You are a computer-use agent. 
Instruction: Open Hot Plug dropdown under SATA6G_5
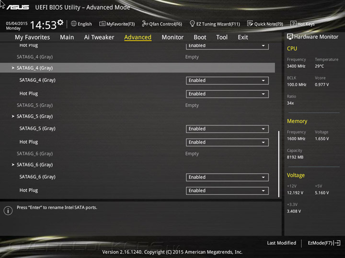pyautogui.click(x=227, y=142)
